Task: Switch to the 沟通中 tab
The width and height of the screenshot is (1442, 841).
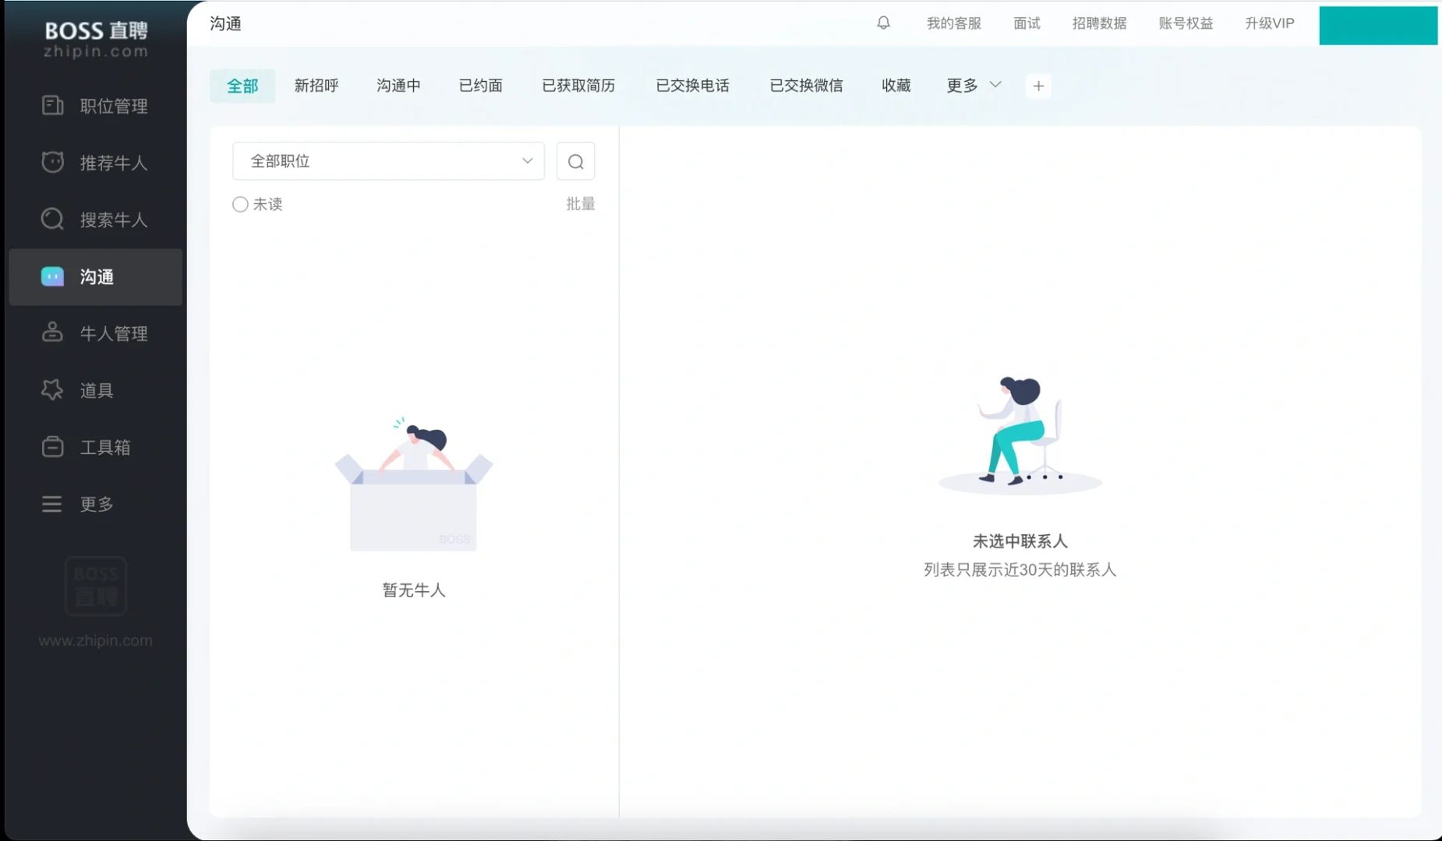Action: click(398, 86)
